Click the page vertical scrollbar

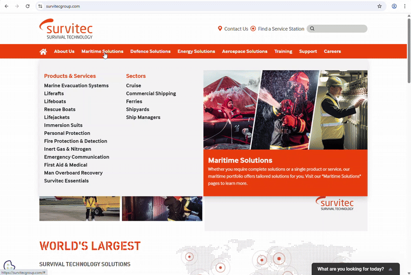(409, 50)
